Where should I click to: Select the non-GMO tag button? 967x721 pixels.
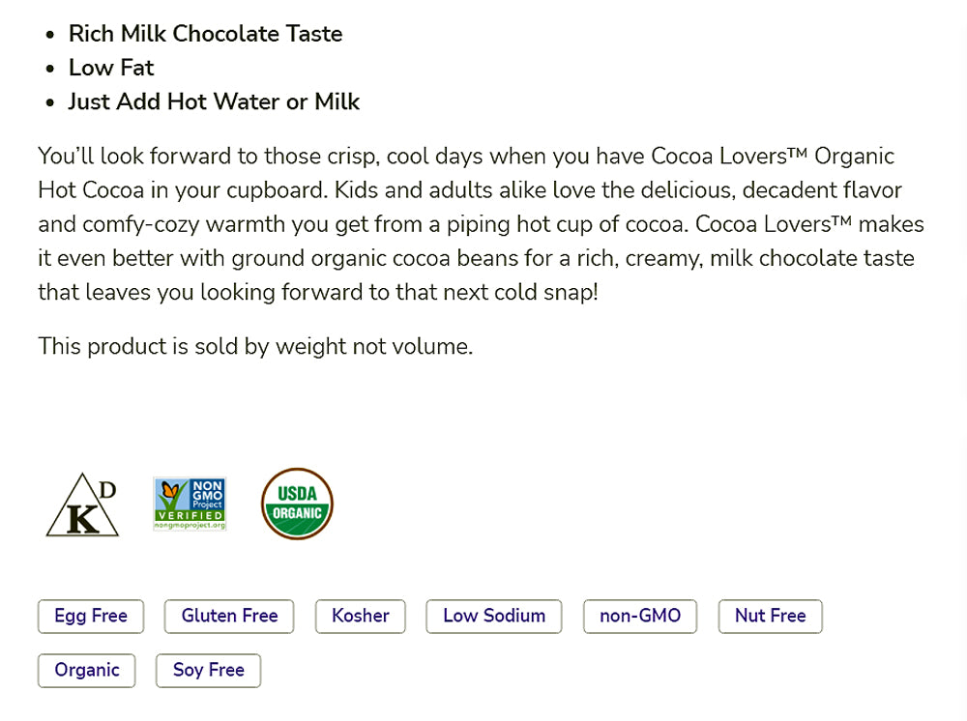coord(640,616)
